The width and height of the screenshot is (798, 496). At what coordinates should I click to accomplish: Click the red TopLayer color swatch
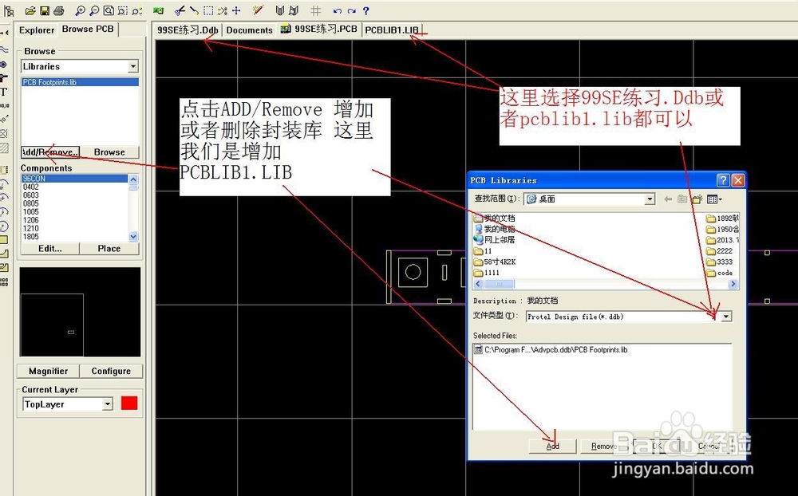(129, 403)
